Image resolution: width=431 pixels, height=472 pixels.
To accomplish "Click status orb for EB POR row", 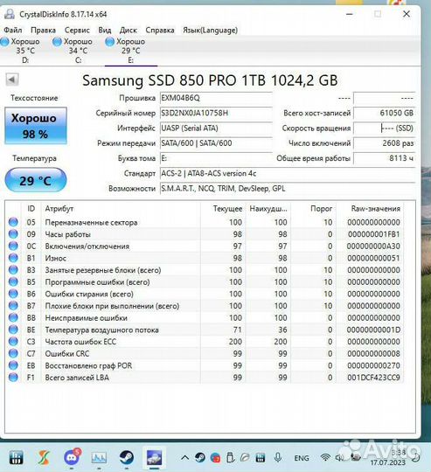I will click(13, 365).
